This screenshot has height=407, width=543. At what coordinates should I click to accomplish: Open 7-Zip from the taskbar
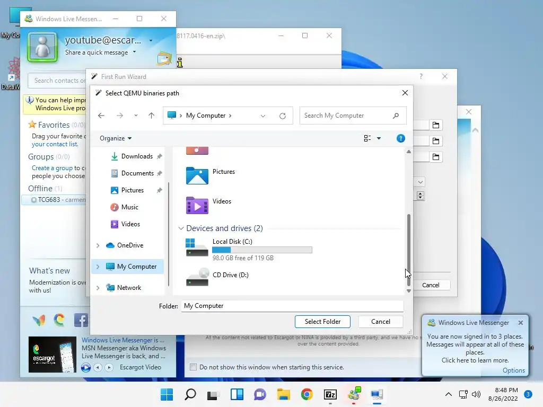[330, 394]
